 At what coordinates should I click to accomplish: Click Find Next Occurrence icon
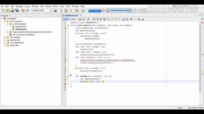(101, 19)
